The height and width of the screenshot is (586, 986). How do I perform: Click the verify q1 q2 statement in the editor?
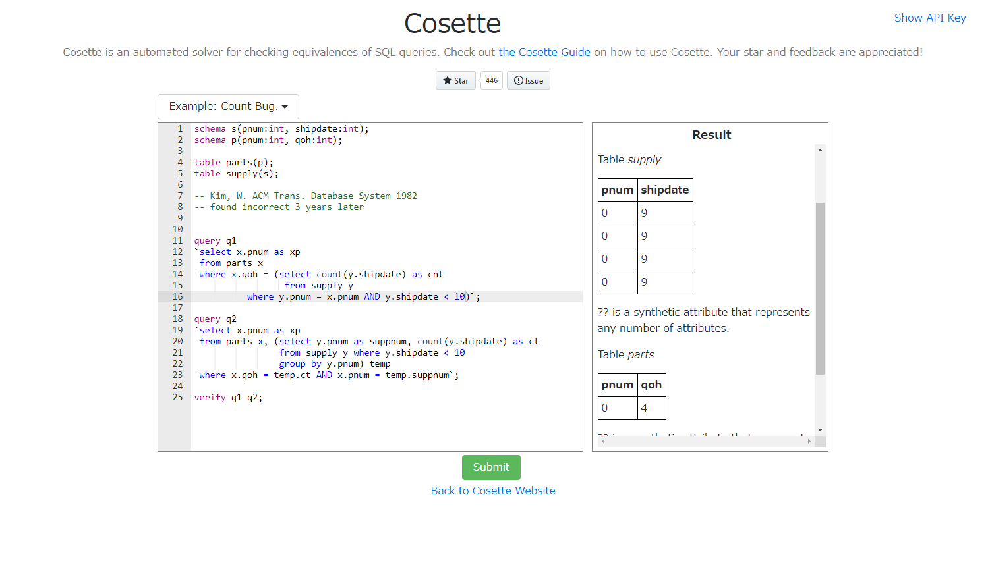coord(227,397)
